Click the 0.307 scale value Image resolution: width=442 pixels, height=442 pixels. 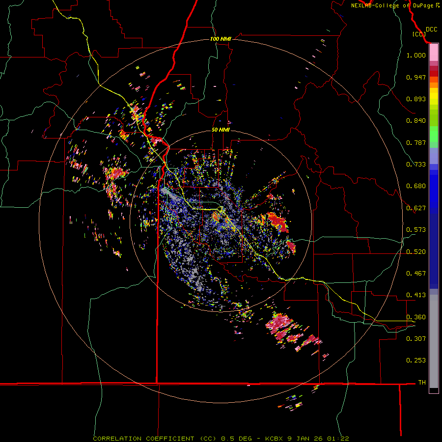[416, 338]
